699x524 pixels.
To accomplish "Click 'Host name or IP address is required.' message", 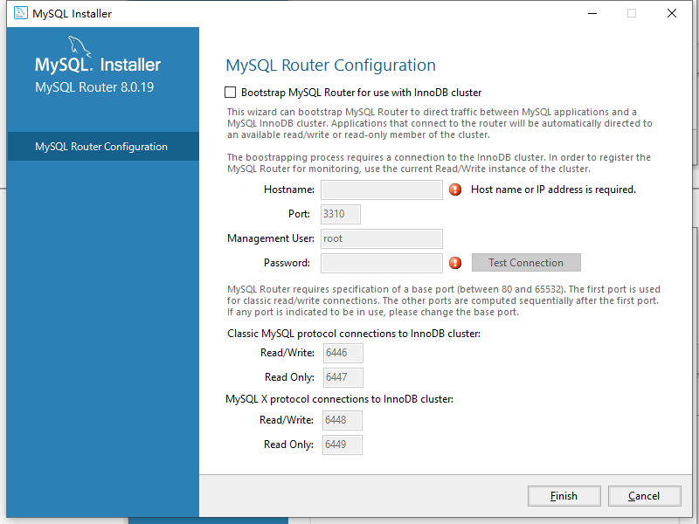I will 553,190.
